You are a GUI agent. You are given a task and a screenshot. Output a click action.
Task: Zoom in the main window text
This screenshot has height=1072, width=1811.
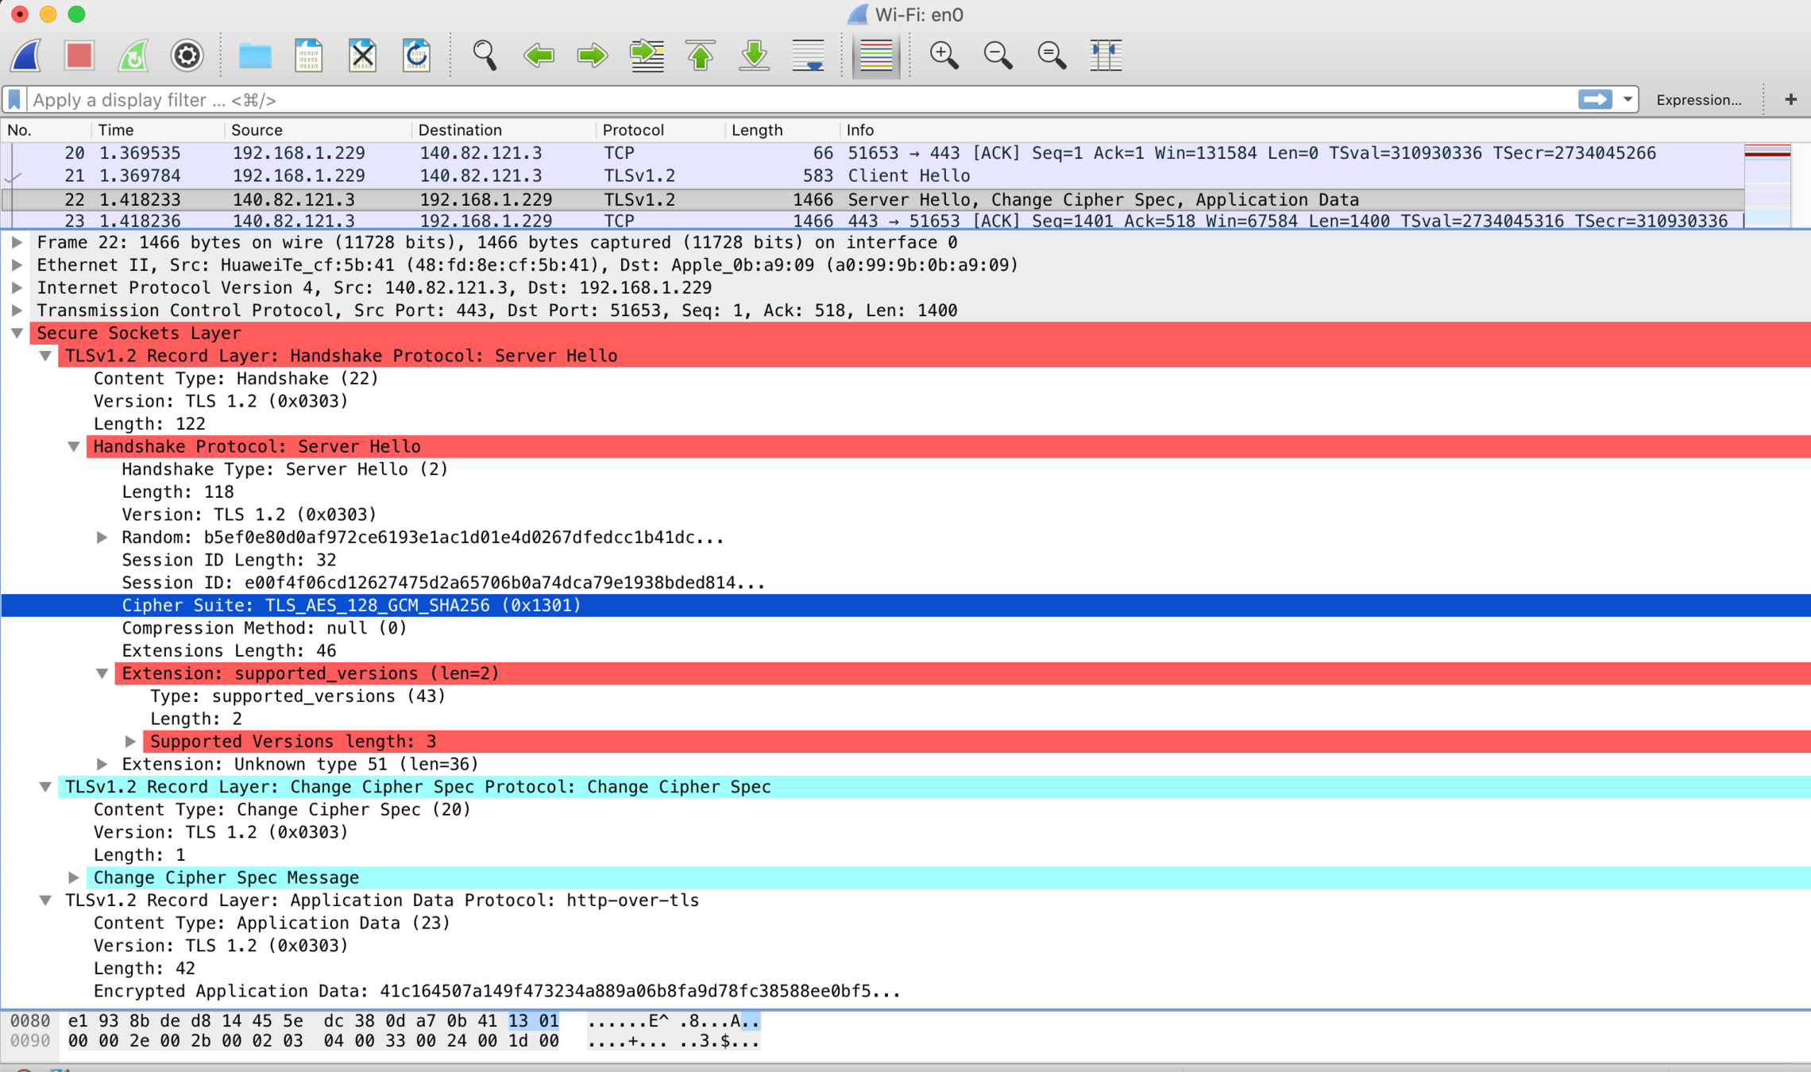coord(944,55)
